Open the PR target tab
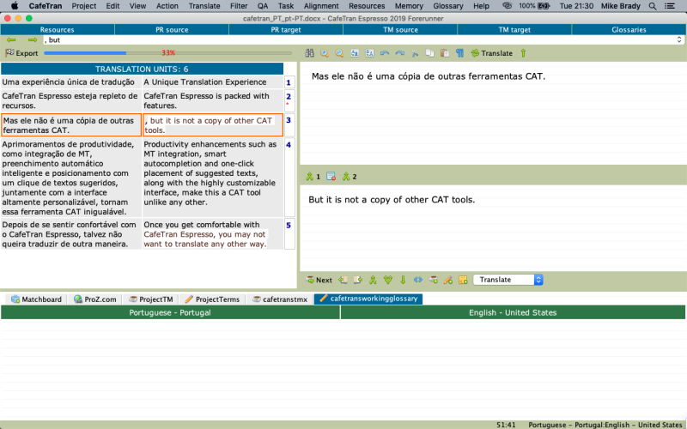 coord(286,30)
